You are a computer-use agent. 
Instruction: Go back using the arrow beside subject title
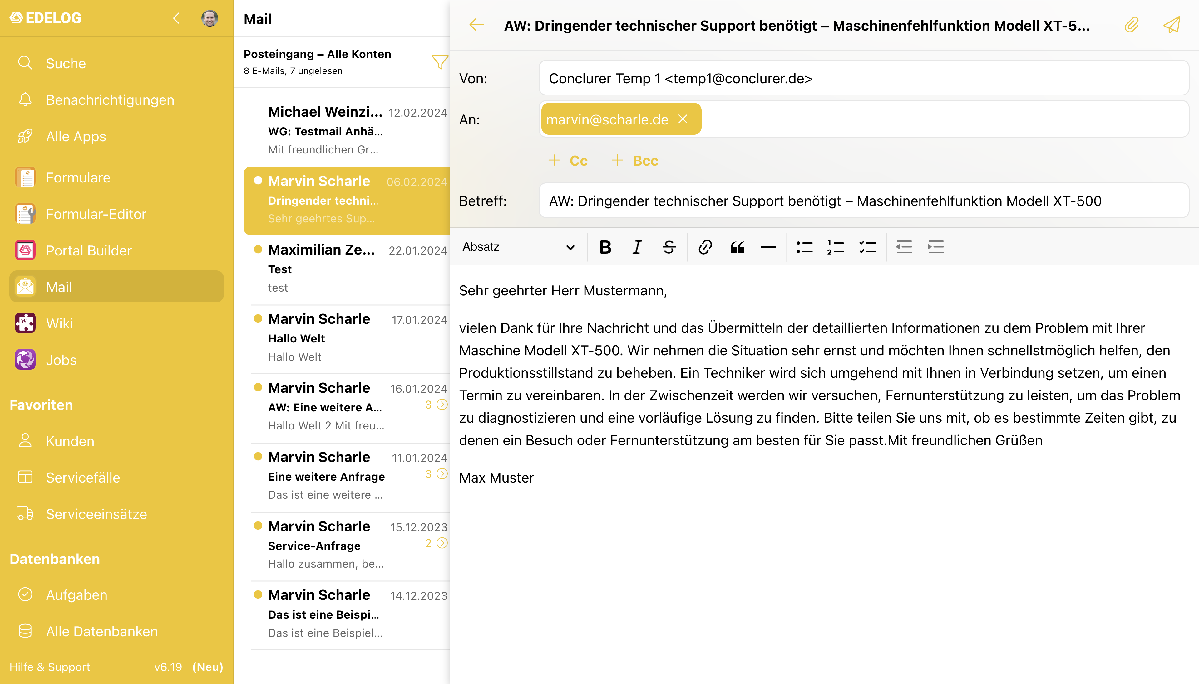477,25
